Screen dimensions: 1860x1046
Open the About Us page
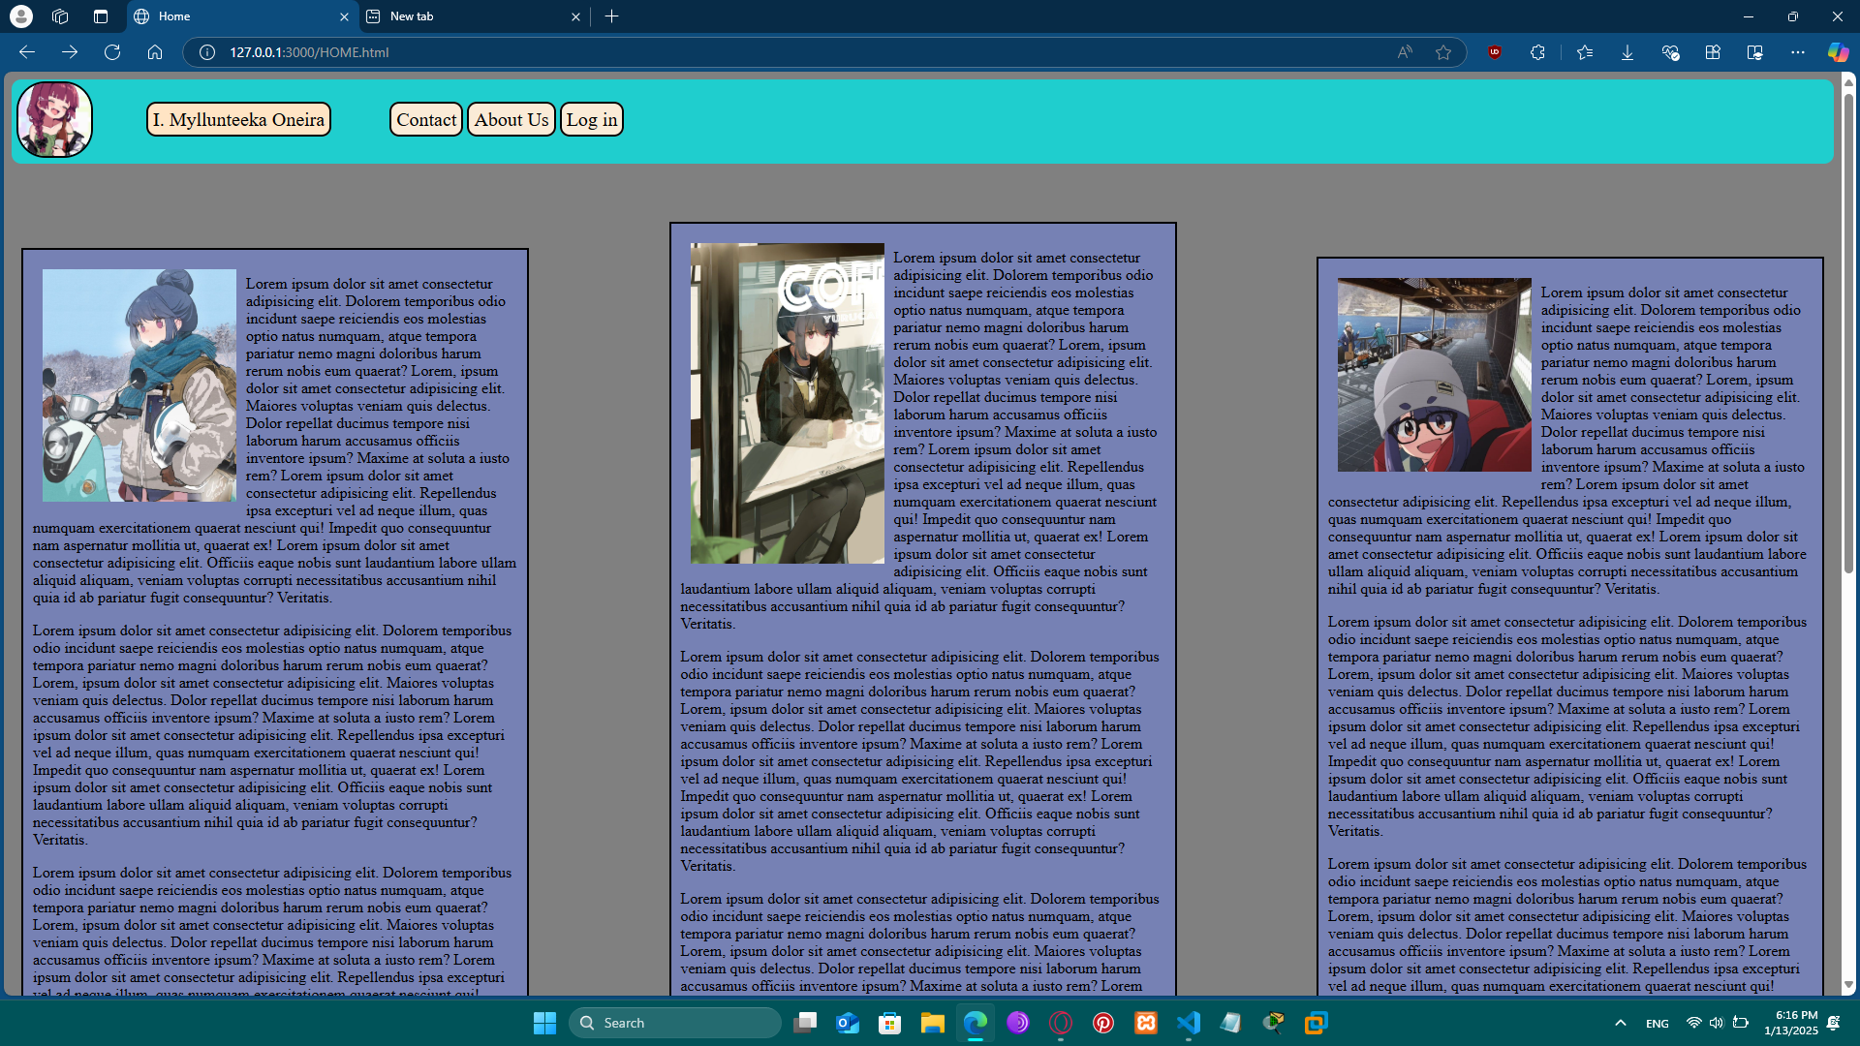click(x=511, y=119)
